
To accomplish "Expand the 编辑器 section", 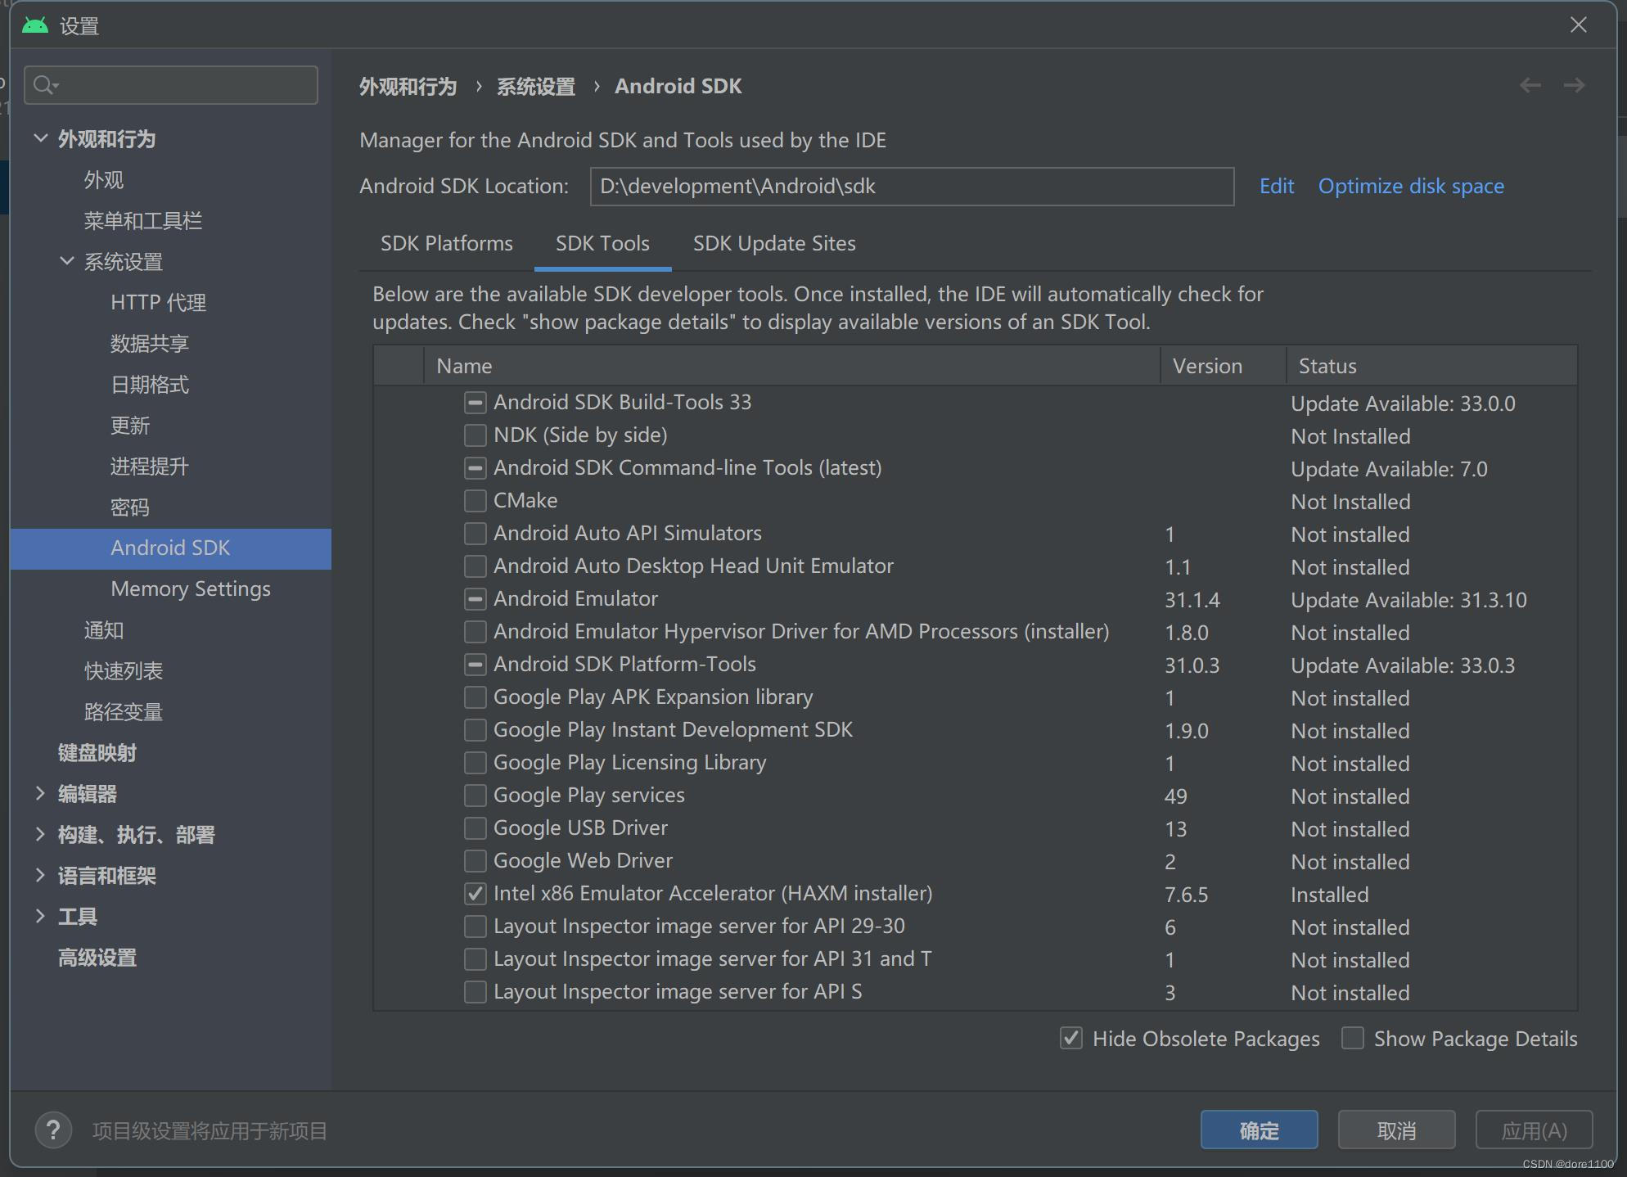I will click(40, 793).
